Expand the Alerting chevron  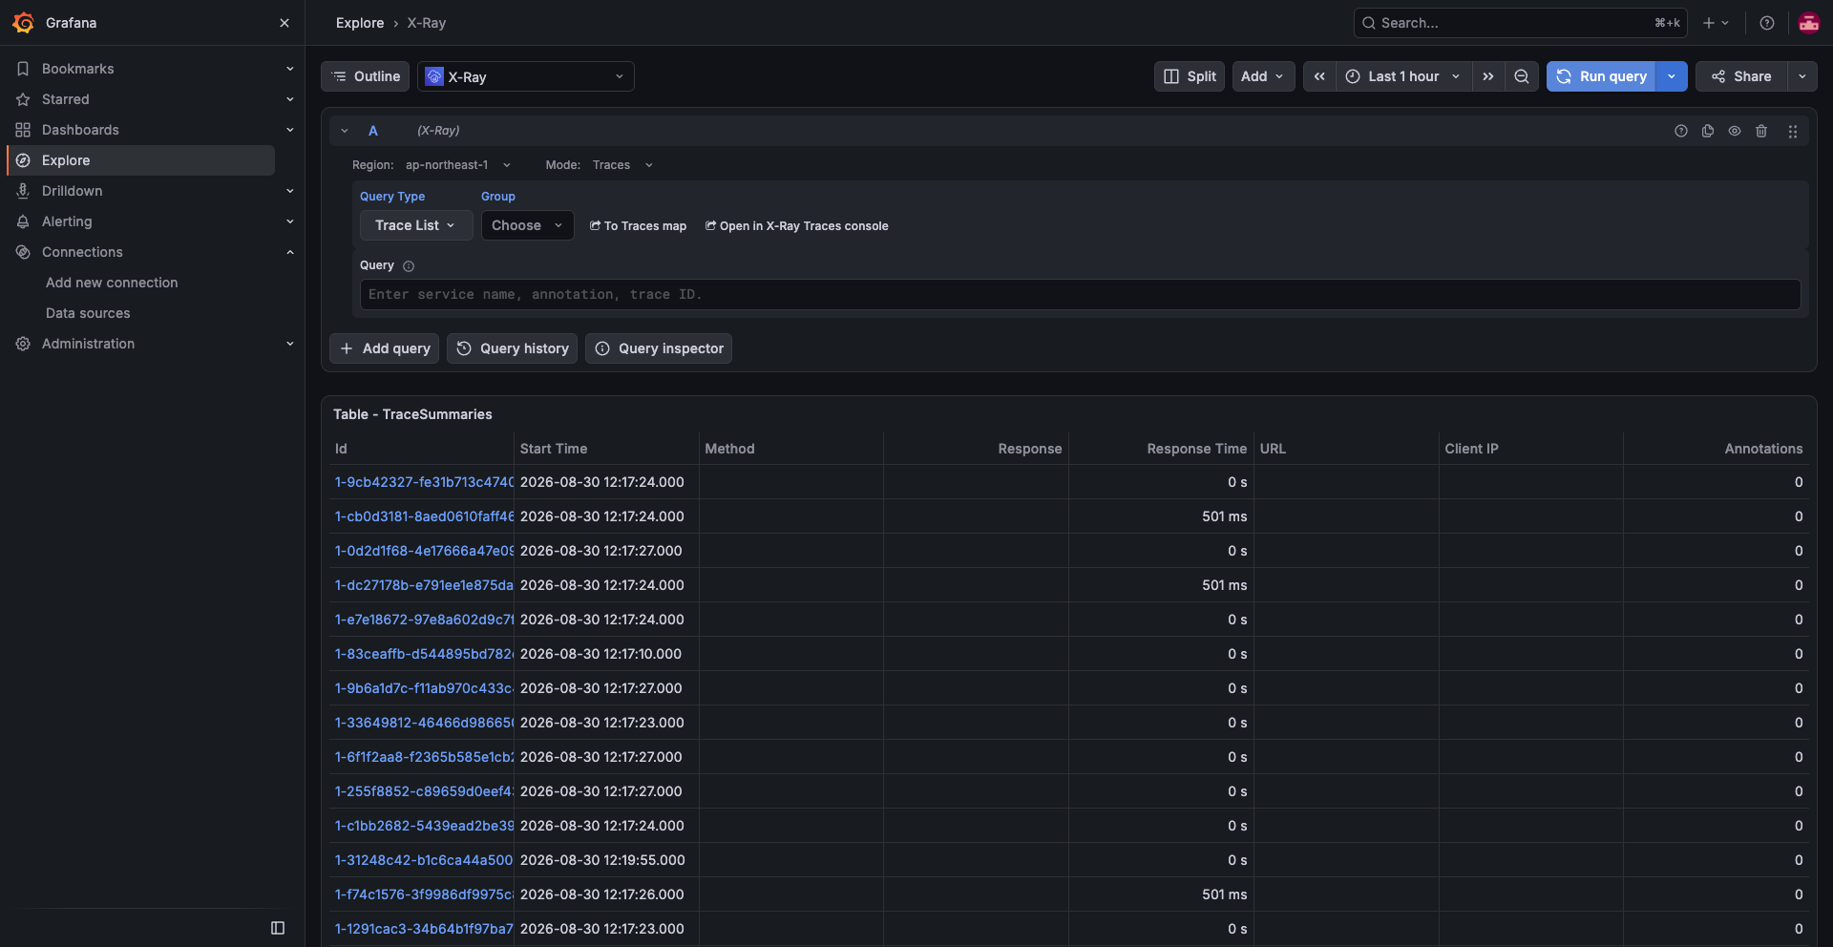[x=290, y=221]
